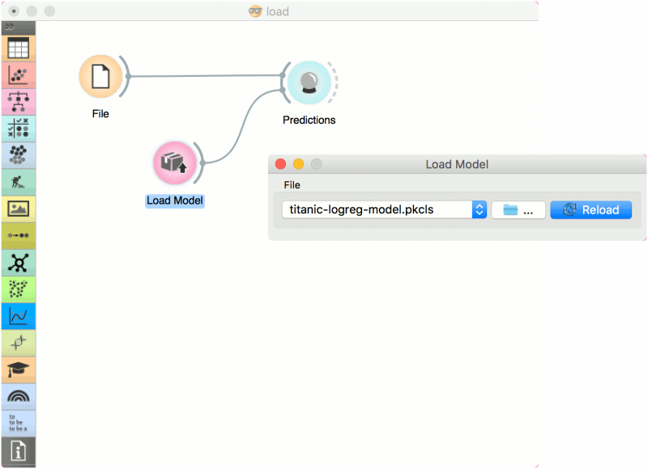Viewport: 648px width, 469px height.
Task: Select the highlighted Load Model node label
Action: [x=174, y=201]
